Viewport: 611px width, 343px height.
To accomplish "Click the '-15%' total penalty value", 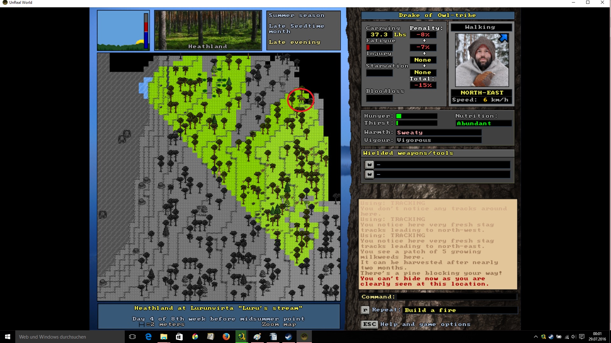I will [x=423, y=85].
